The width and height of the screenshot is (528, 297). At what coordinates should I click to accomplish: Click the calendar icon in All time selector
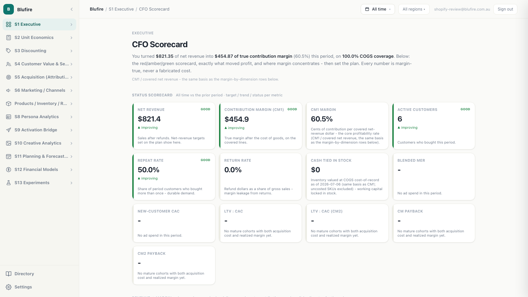367,9
